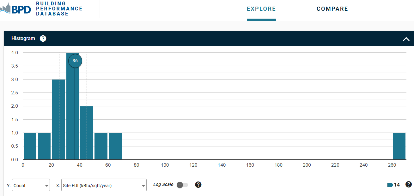Open the Histogram help question mark
Screen dimensions: 414x196
(43, 39)
